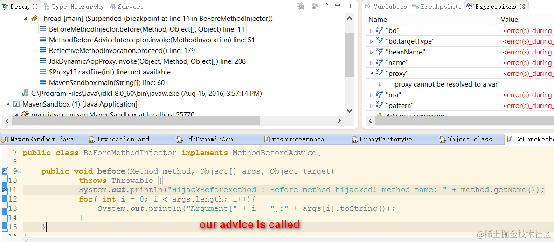The image size is (554, 242).
Task: Click breakpoint marker at line 11
Action: (x=5, y=190)
